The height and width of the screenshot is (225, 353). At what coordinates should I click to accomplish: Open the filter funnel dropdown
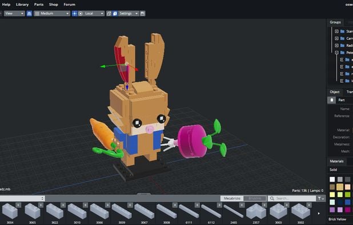click(321, 199)
